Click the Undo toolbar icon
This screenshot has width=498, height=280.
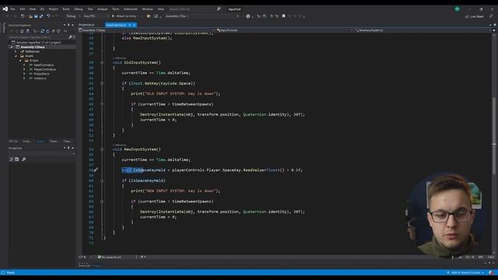point(48,16)
